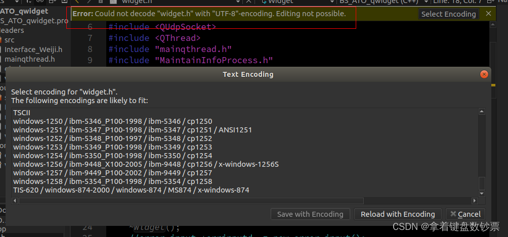This screenshot has height=237, width=508.
Task: Click the encoding list scroll-right arrow
Action: coord(475,201)
